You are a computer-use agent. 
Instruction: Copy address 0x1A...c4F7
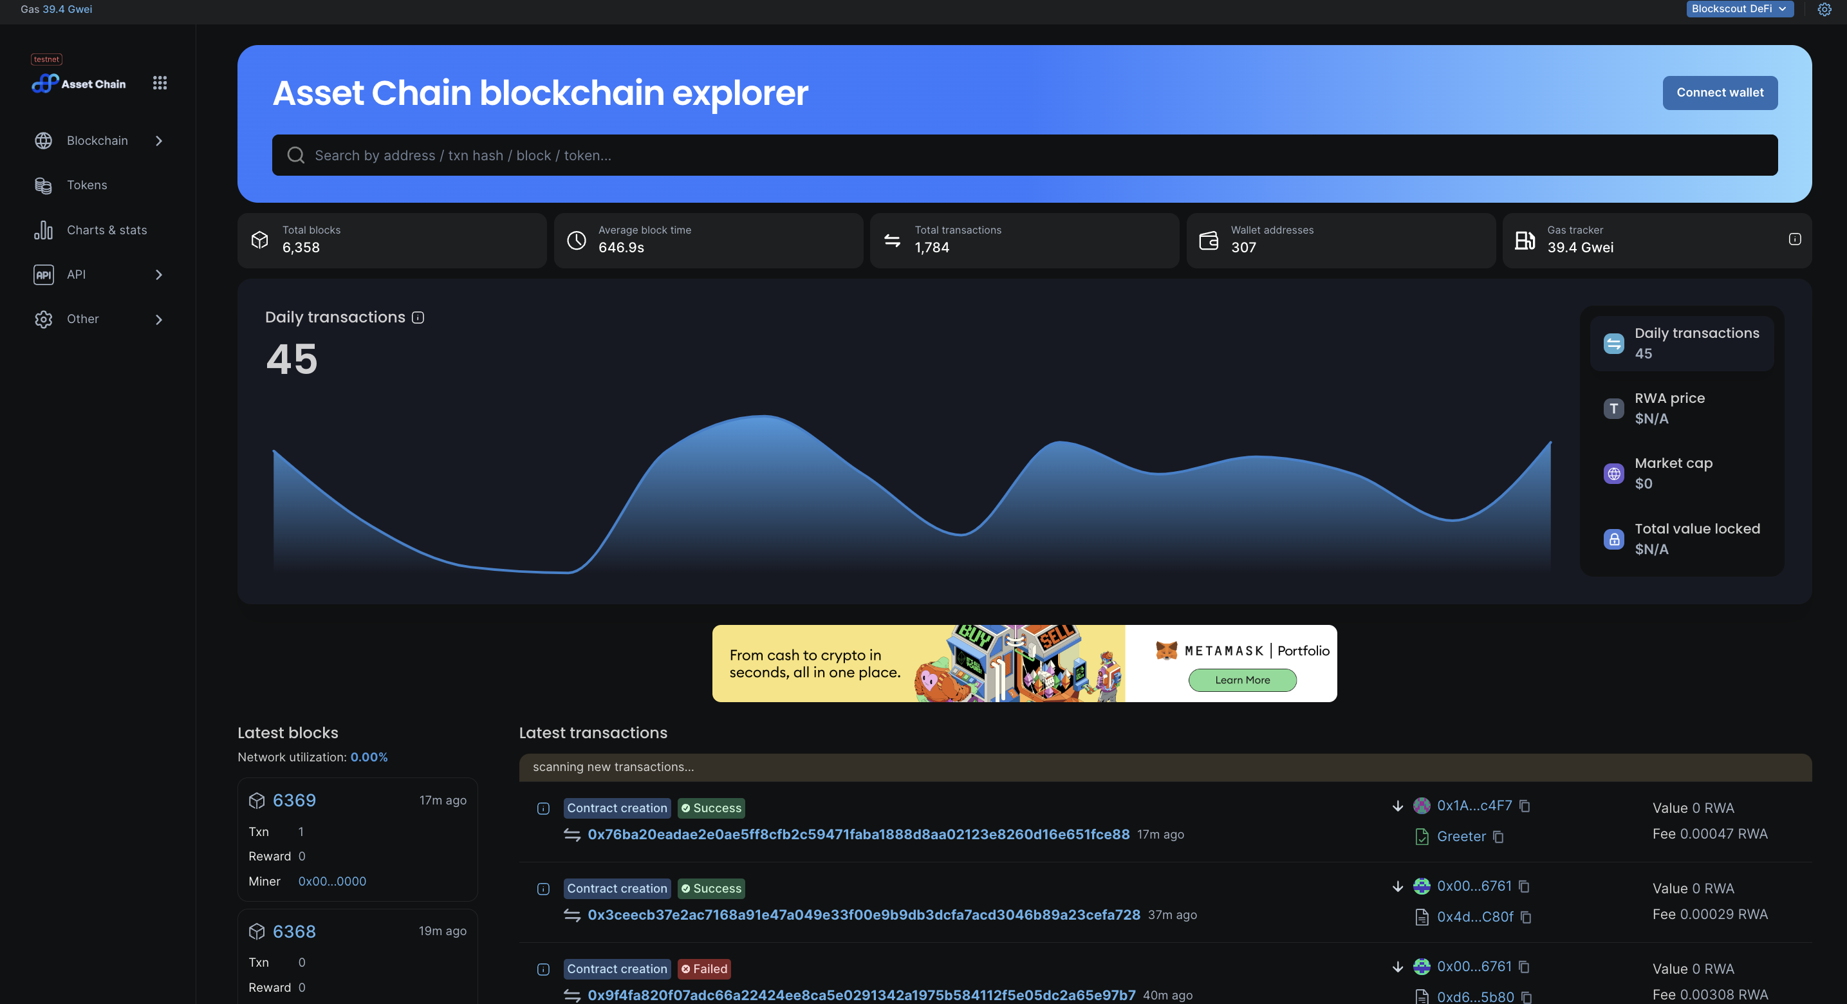point(1525,806)
